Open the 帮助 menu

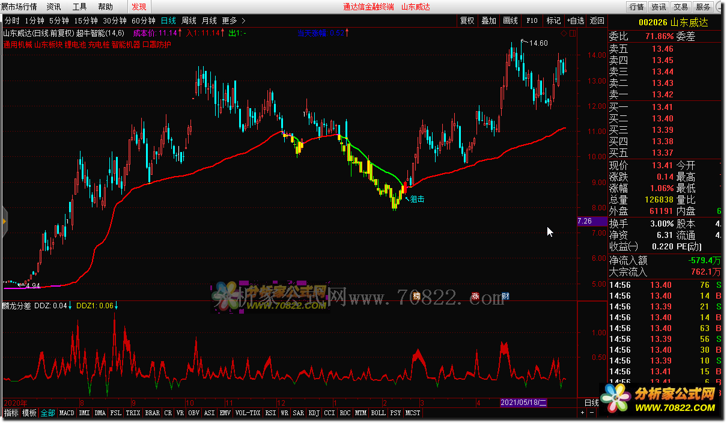[105, 7]
